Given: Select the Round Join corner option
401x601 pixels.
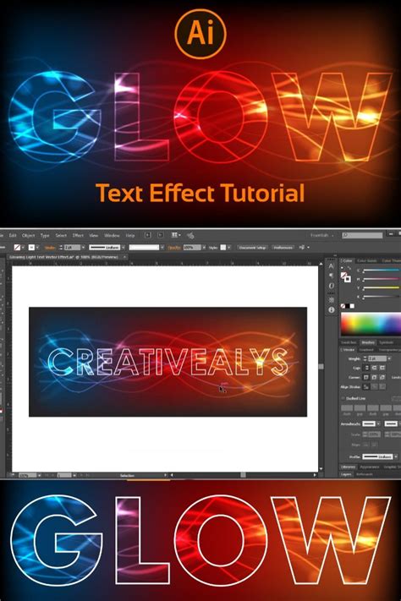Looking at the screenshot, I should (x=374, y=377).
